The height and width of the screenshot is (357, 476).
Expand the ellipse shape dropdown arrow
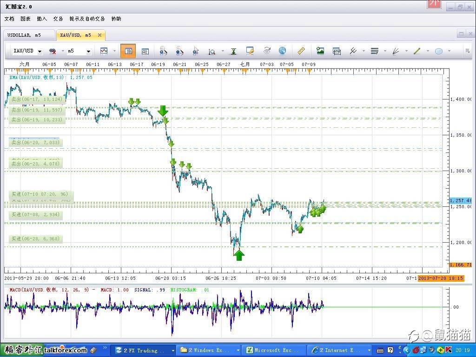[449, 51]
